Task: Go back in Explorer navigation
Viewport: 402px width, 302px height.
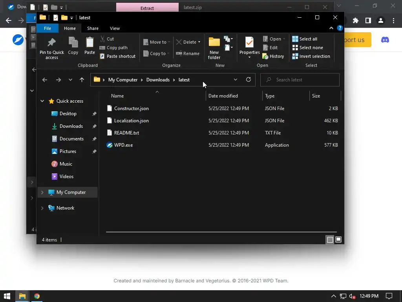Action: (x=45, y=80)
